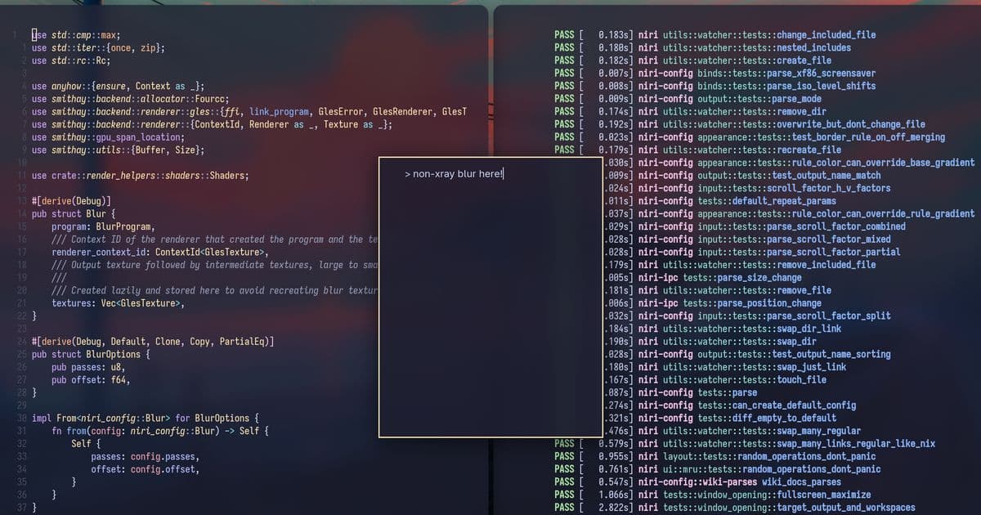Click 'renderer_context_id: ContextId<GlesTexture>,' field
Image resolution: width=981 pixels, height=515 pixels.
click(x=160, y=253)
